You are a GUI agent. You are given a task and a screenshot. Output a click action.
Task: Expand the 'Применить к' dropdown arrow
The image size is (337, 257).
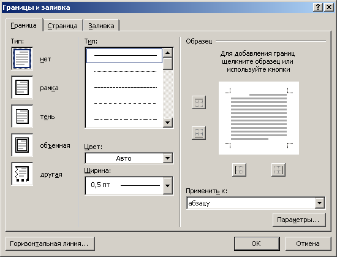(320, 203)
